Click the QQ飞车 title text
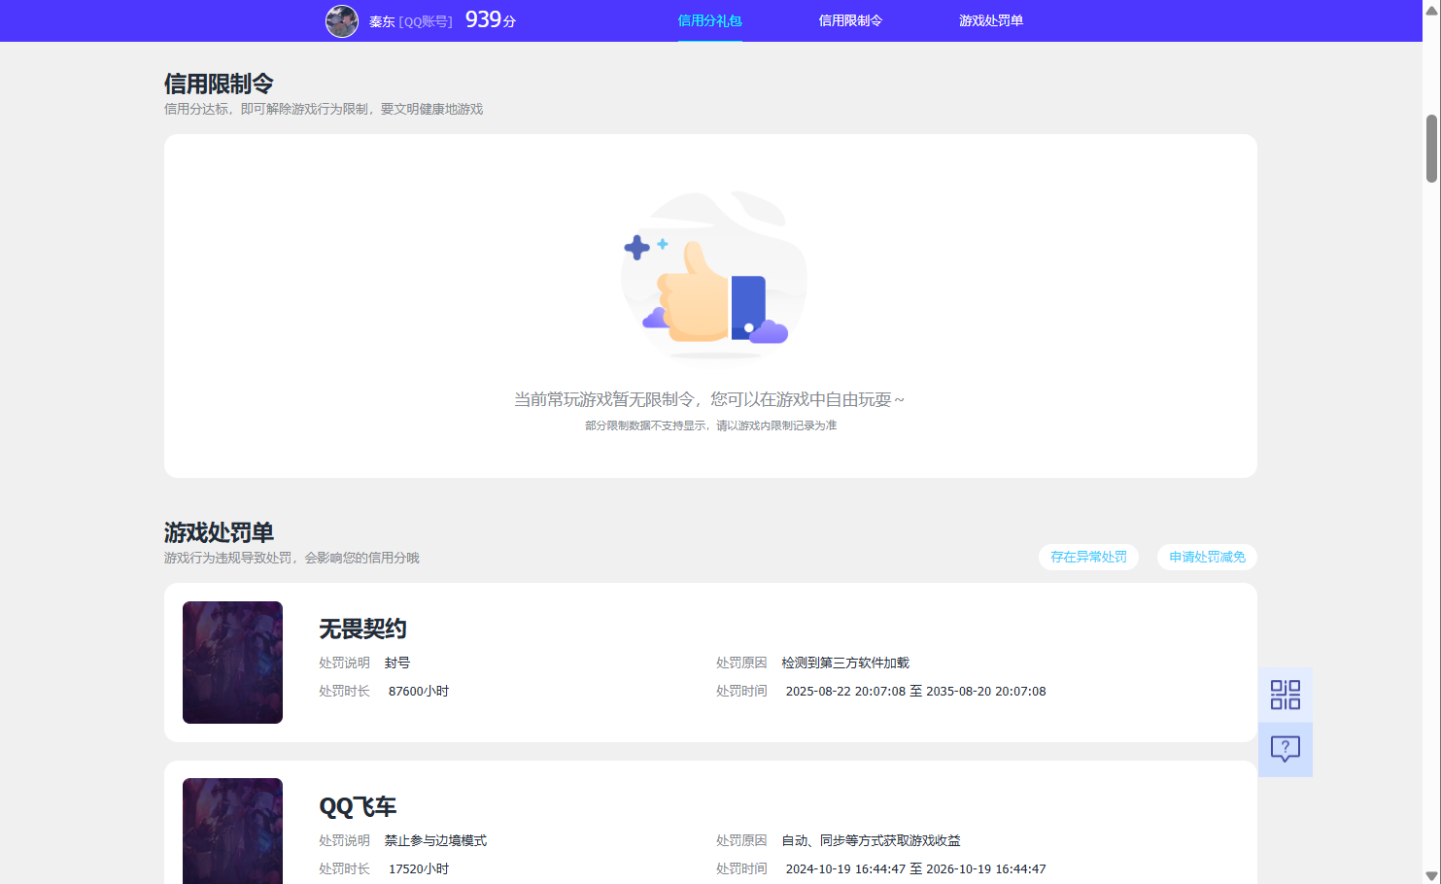1441x884 pixels. coord(358,807)
